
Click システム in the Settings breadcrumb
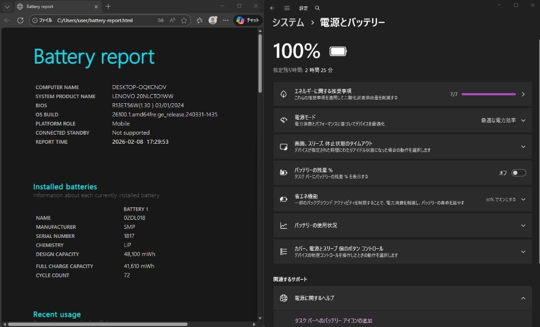288,22
